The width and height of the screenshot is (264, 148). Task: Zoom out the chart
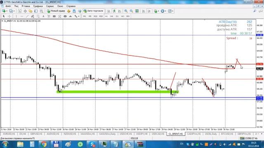(x=131, y=11)
